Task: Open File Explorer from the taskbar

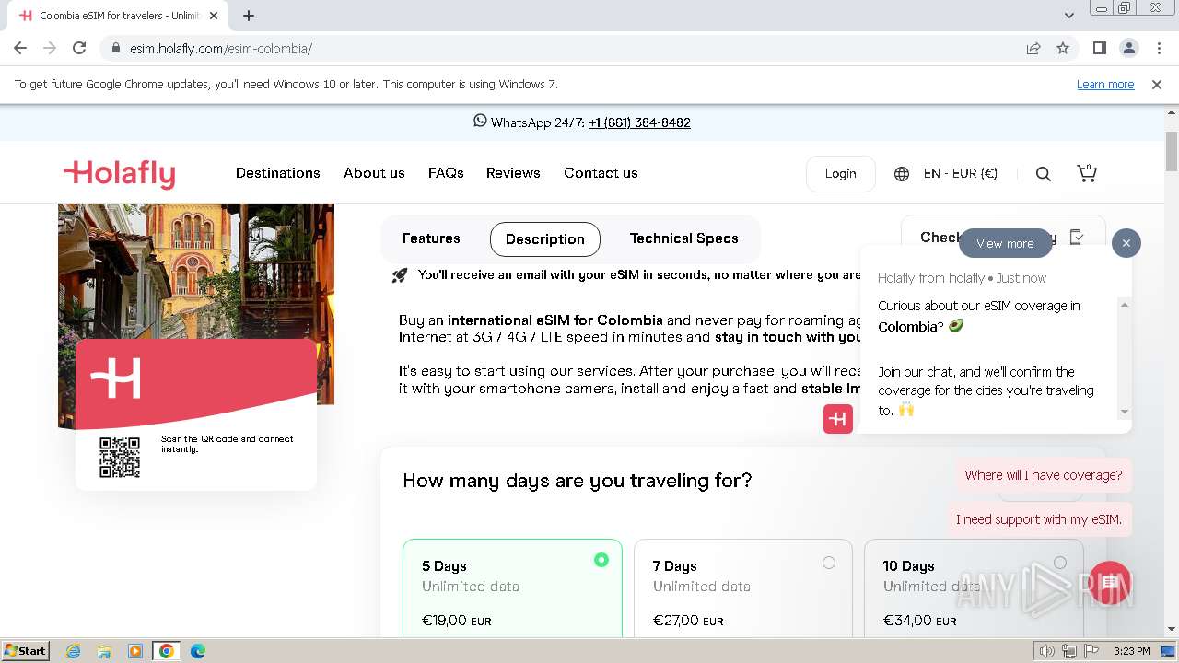Action: click(104, 651)
